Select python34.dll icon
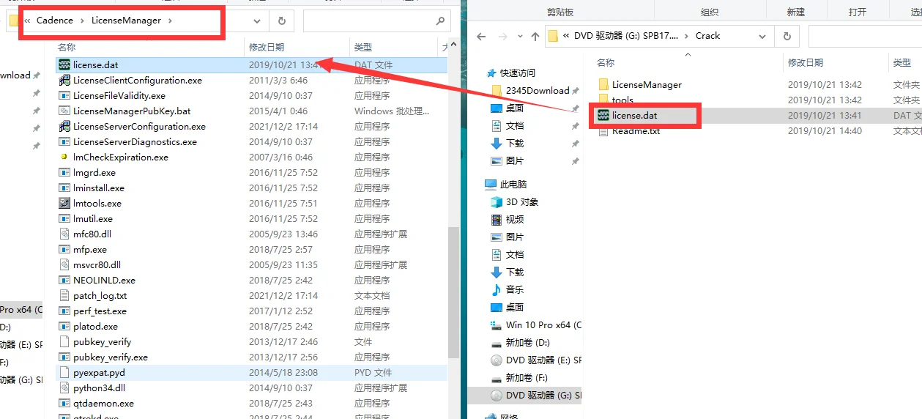This screenshot has width=922, height=419. point(64,388)
